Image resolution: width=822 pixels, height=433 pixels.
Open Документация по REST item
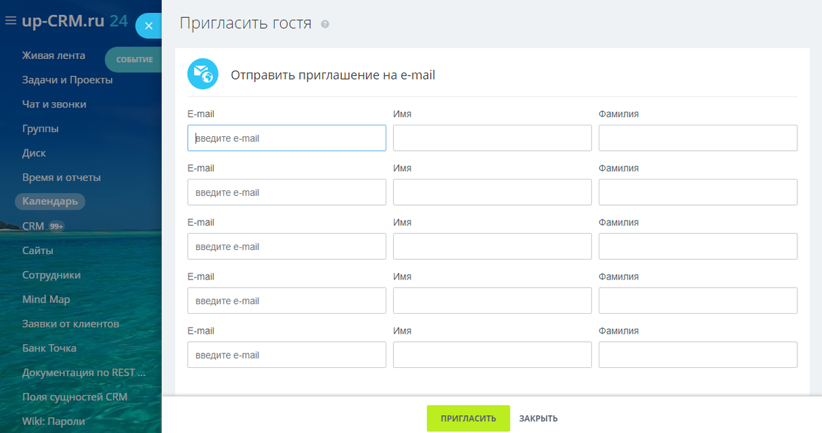(x=84, y=373)
